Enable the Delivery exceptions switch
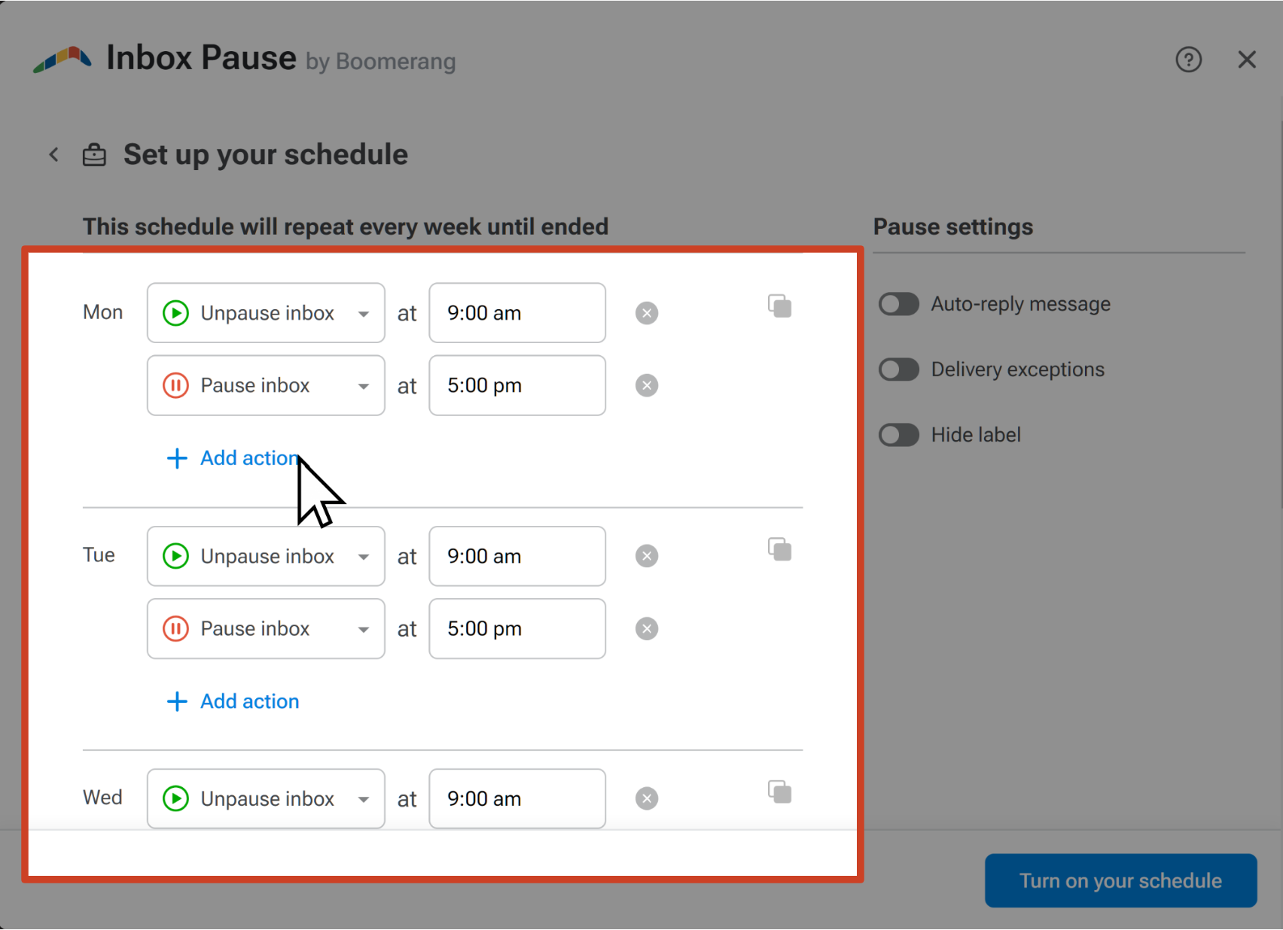The image size is (1283, 930). [899, 369]
